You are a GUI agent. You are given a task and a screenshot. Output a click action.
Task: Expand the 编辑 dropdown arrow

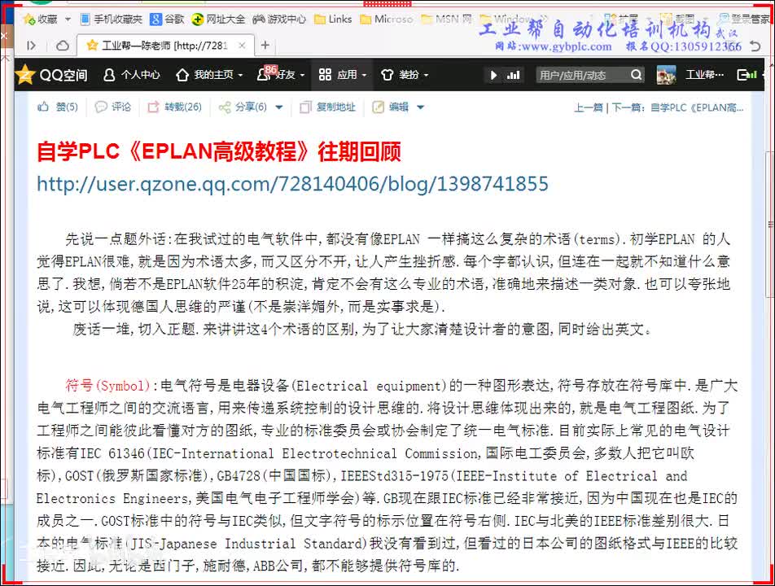[x=421, y=107]
